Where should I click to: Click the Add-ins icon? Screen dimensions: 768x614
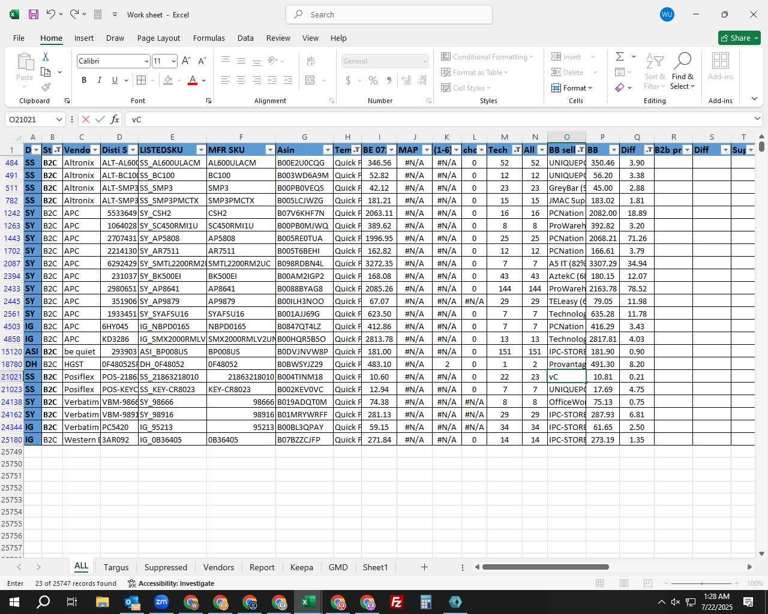720,66
